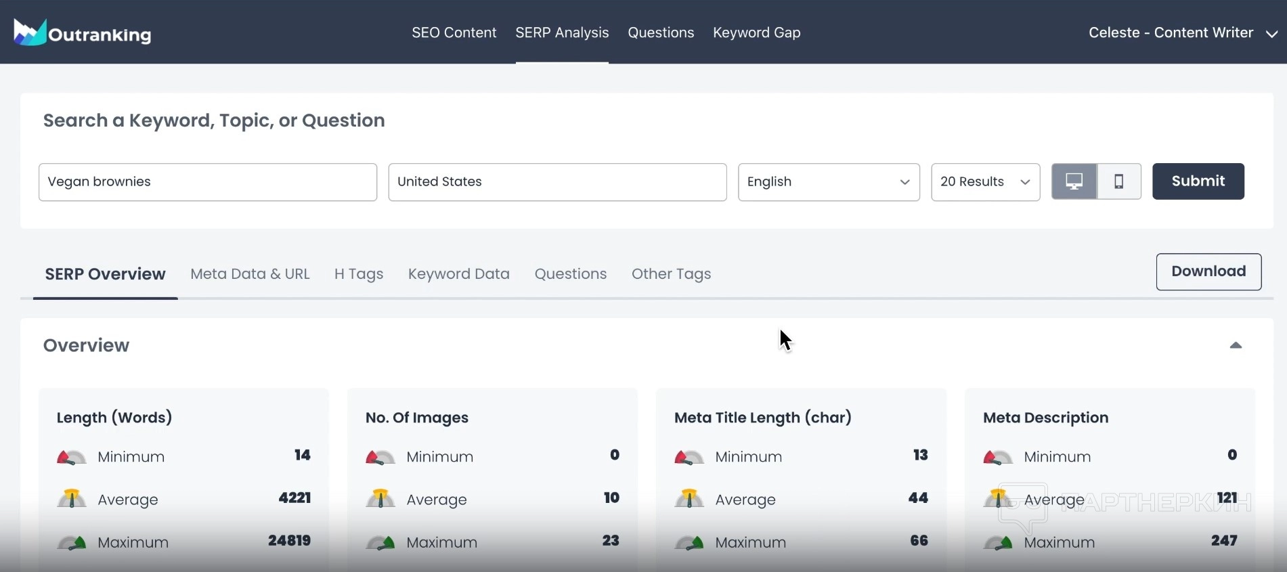Open the 20 Results dropdown
The width and height of the screenshot is (1287, 572).
click(x=985, y=182)
